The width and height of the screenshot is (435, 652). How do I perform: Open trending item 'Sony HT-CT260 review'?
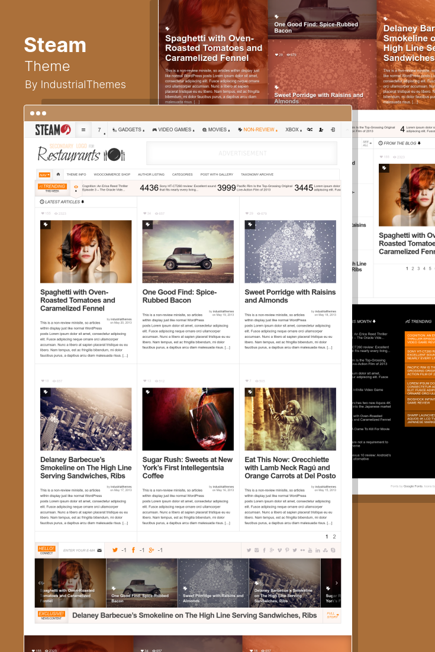coord(179,188)
